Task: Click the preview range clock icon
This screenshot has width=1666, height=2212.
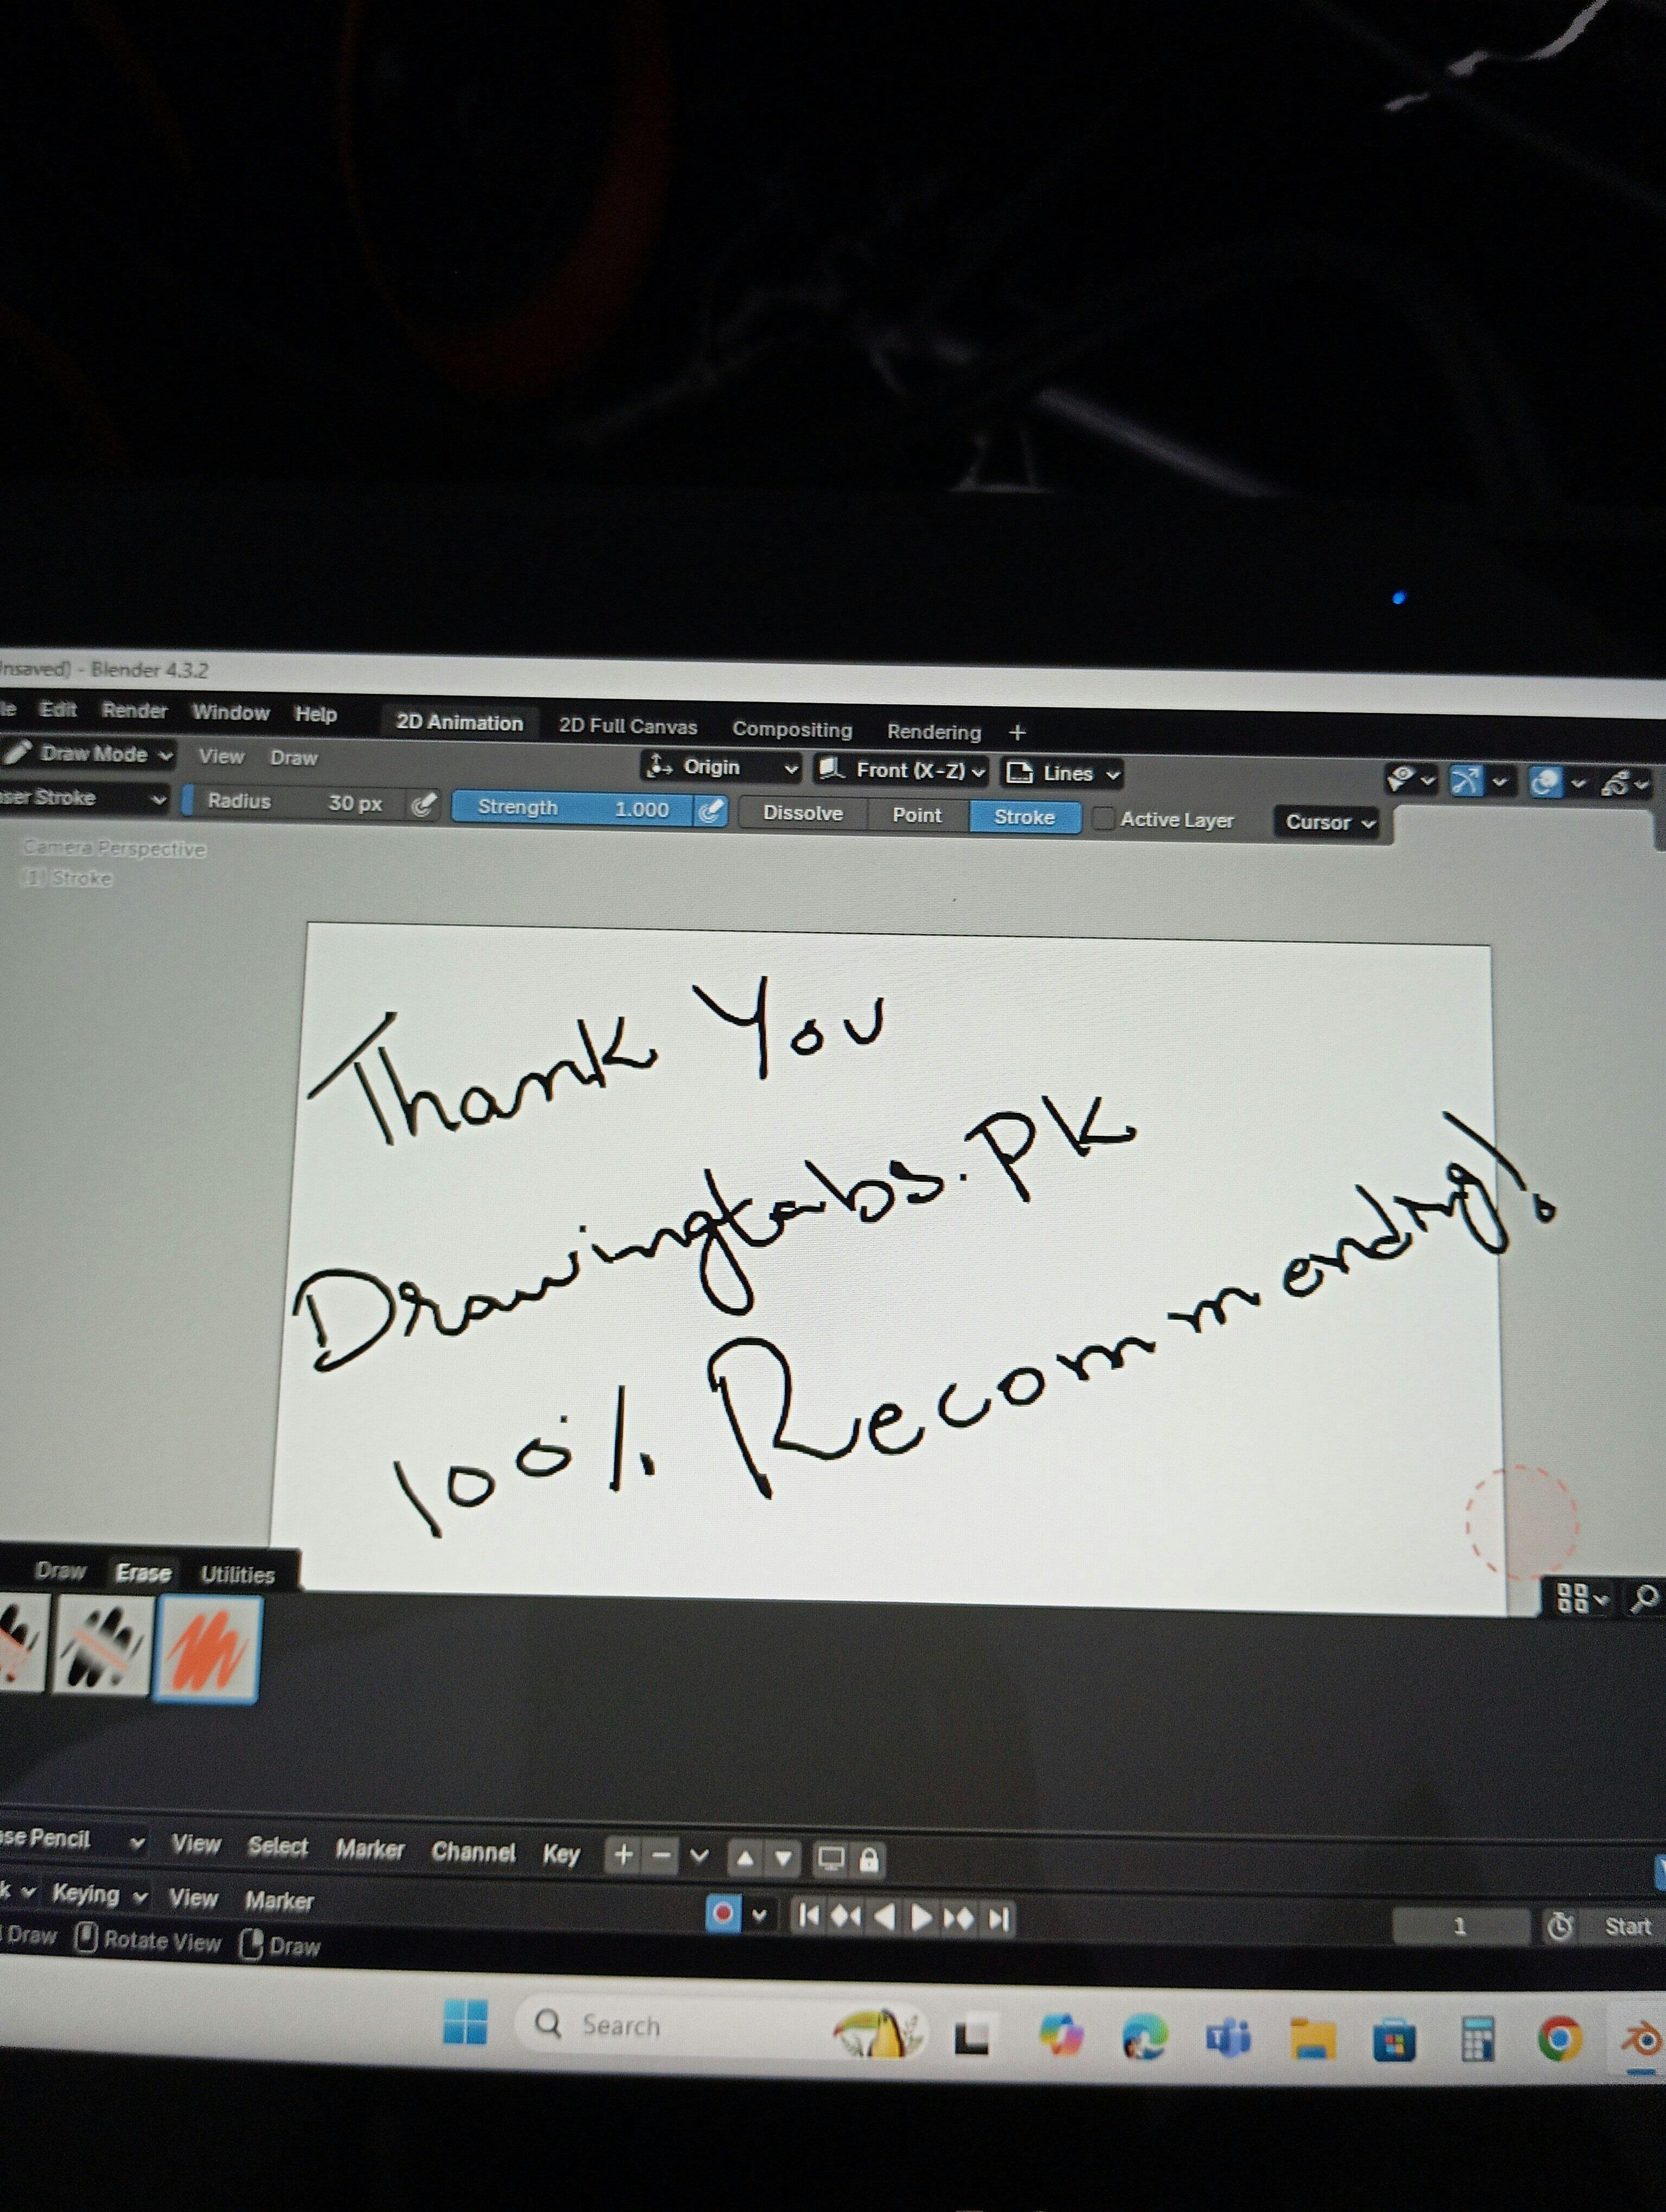Action: pos(1560,1926)
